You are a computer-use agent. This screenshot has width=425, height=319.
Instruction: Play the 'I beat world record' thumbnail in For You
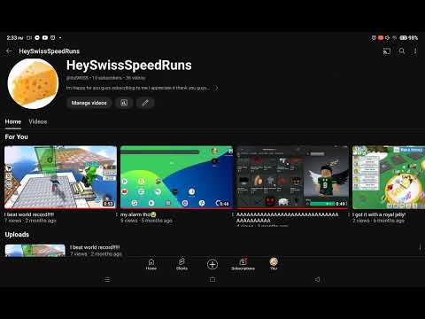[x=60, y=177]
